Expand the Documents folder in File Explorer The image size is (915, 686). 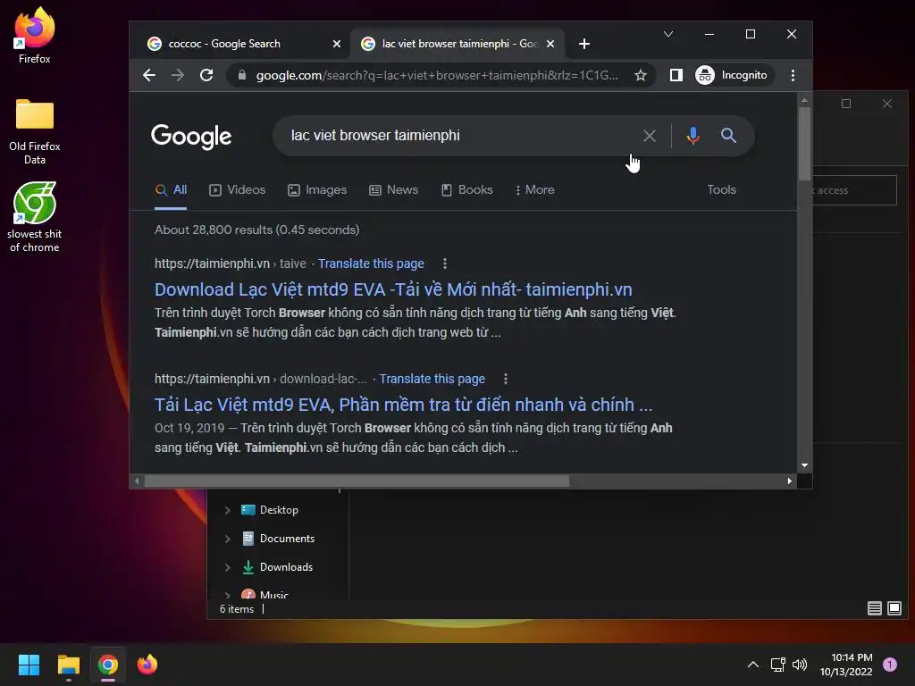tap(228, 539)
